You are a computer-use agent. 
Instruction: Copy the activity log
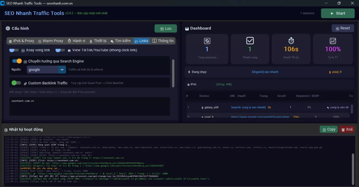[329, 129]
